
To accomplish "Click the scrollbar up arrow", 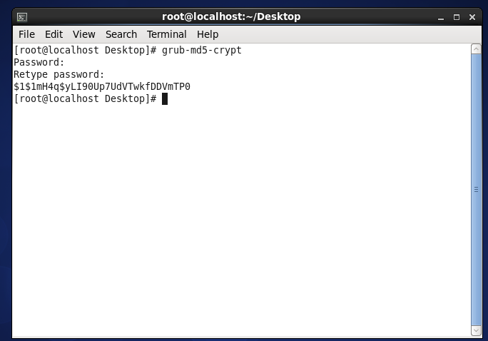I will click(x=476, y=49).
